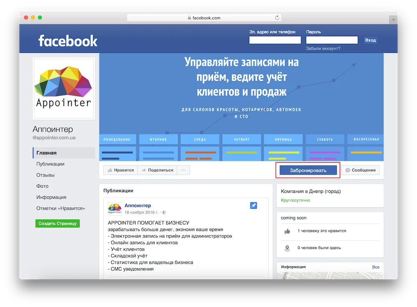417x307 pixels.
Task: Click the @appointer.com.ua username text
Action: pos(54,137)
